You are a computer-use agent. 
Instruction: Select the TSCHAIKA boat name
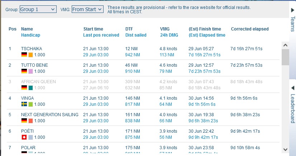click(32, 48)
